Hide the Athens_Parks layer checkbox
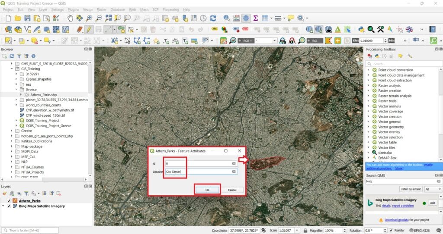This screenshot has width=443, height=234. click(9, 201)
